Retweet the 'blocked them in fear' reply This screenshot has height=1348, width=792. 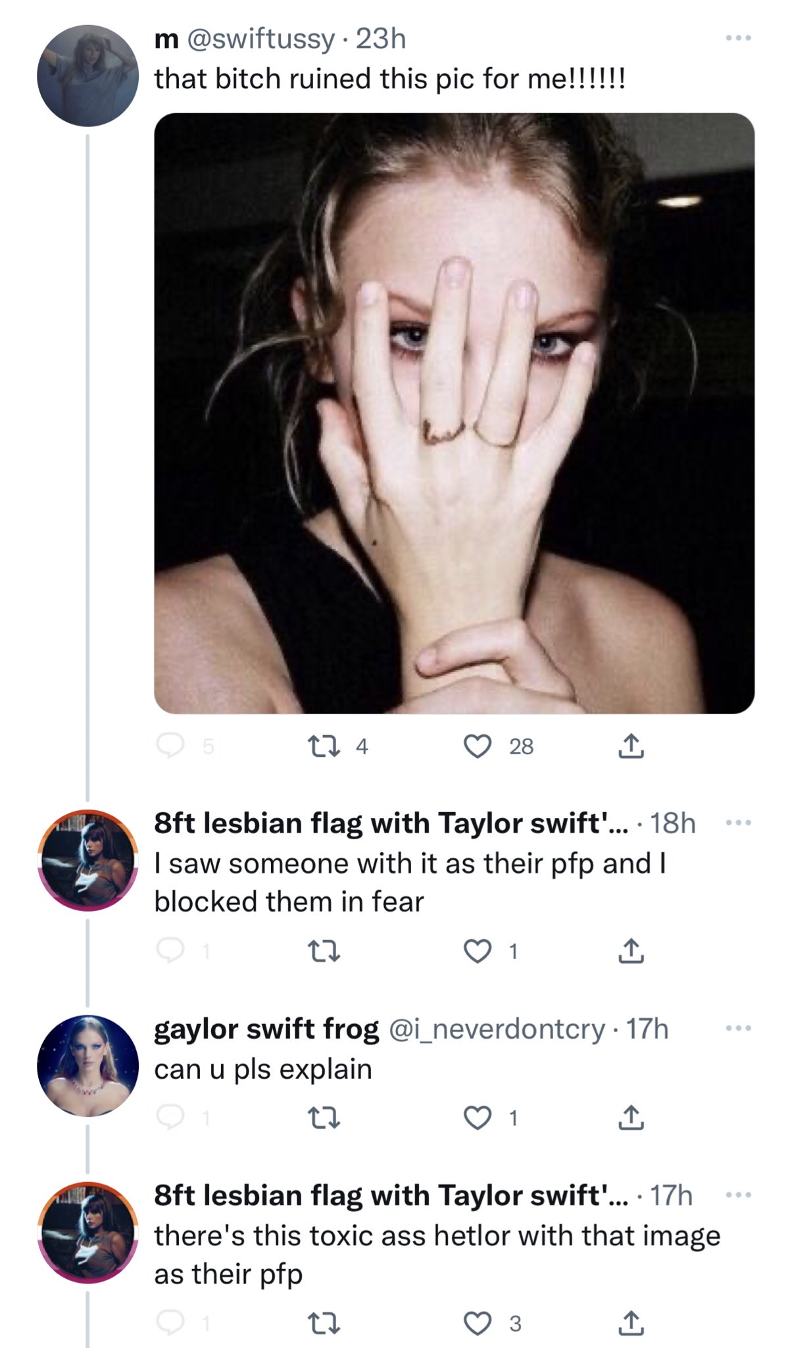tap(324, 951)
